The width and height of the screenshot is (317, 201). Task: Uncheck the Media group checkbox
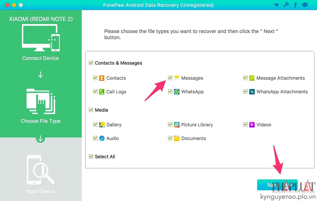coord(91,110)
